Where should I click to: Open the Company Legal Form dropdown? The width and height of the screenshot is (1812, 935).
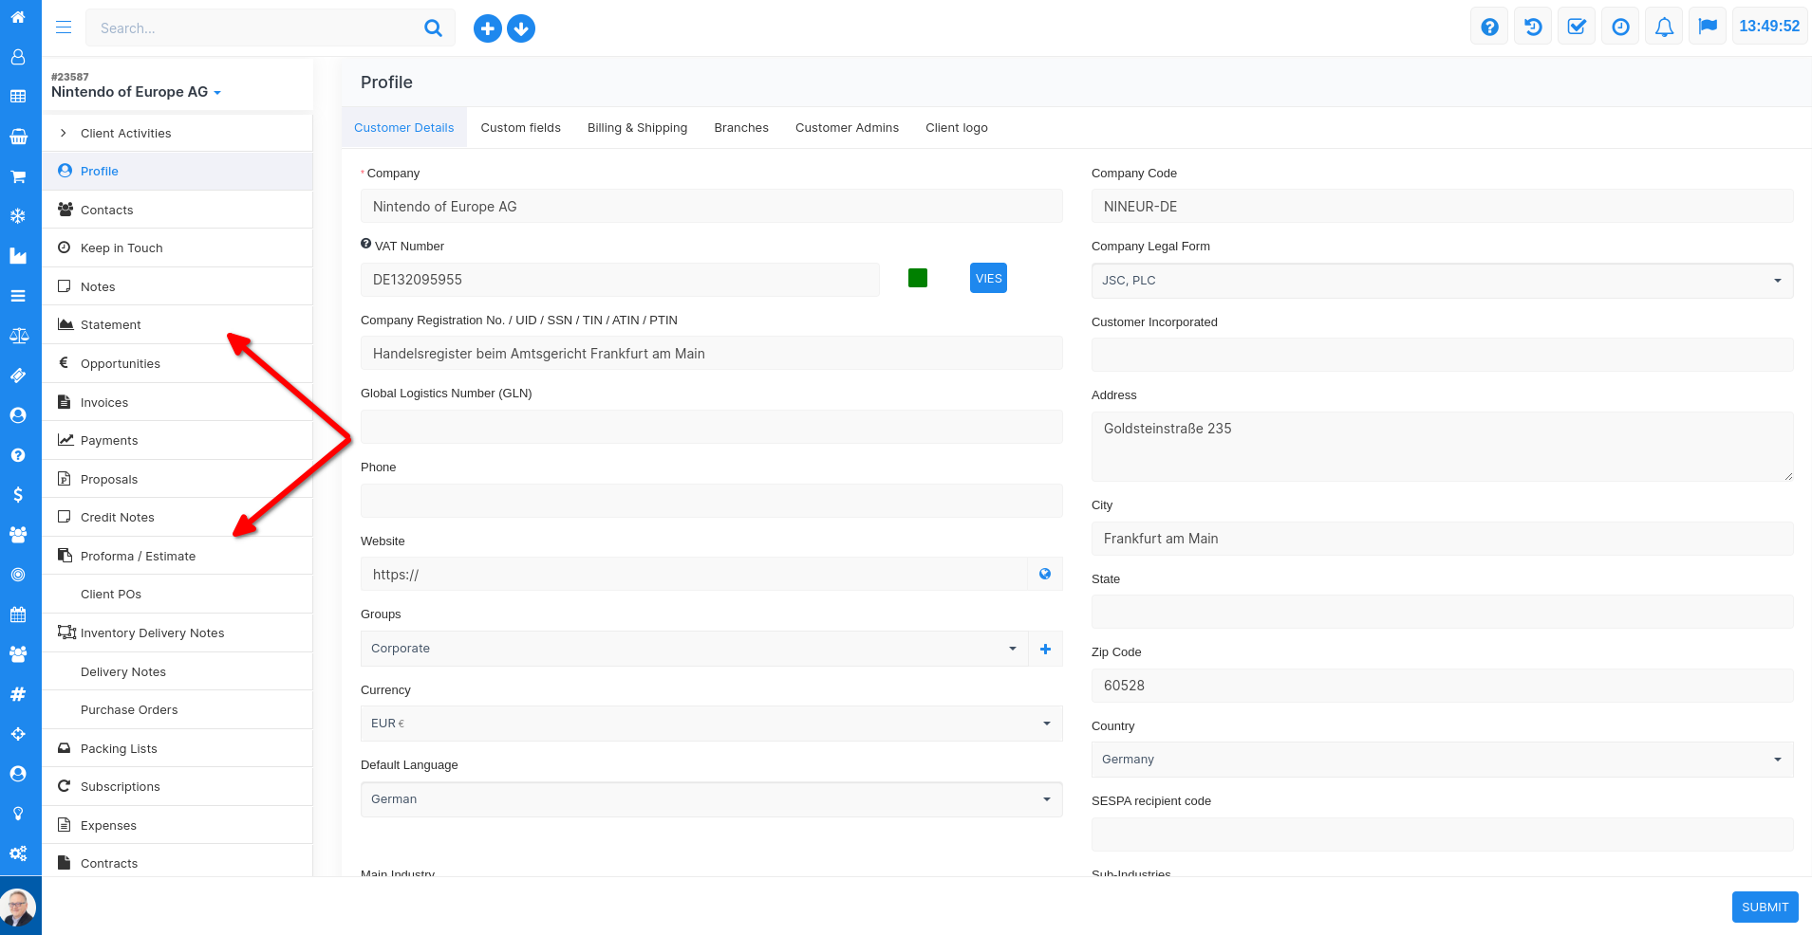click(1441, 281)
